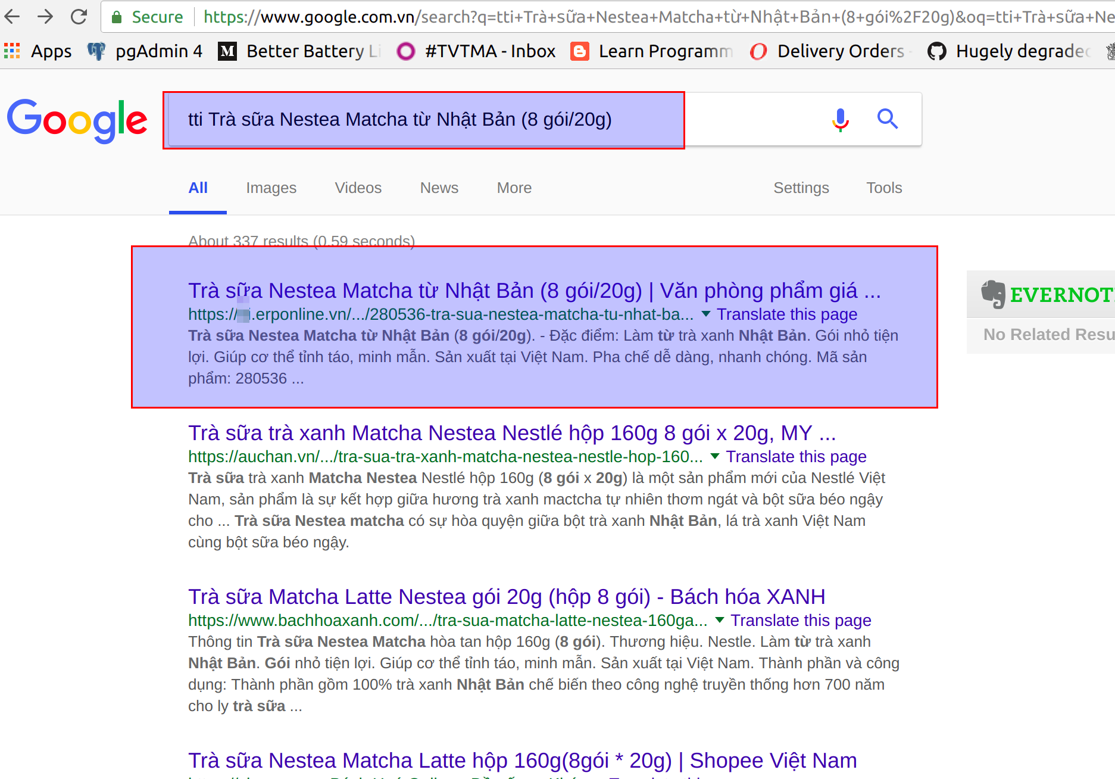The image size is (1115, 779).
Task: Open the Bách hóa XANH result link
Action: tap(506, 597)
